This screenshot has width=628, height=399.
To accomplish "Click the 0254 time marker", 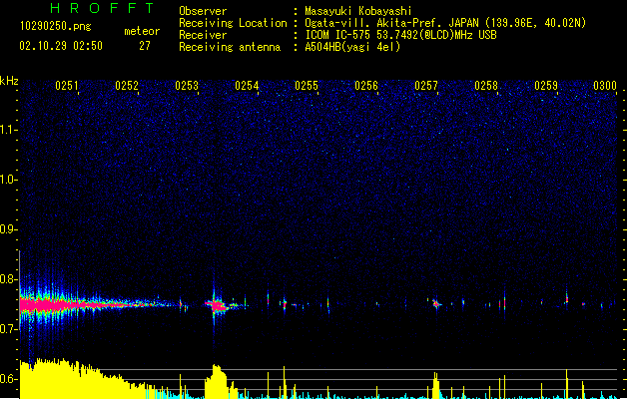I will tap(247, 86).
